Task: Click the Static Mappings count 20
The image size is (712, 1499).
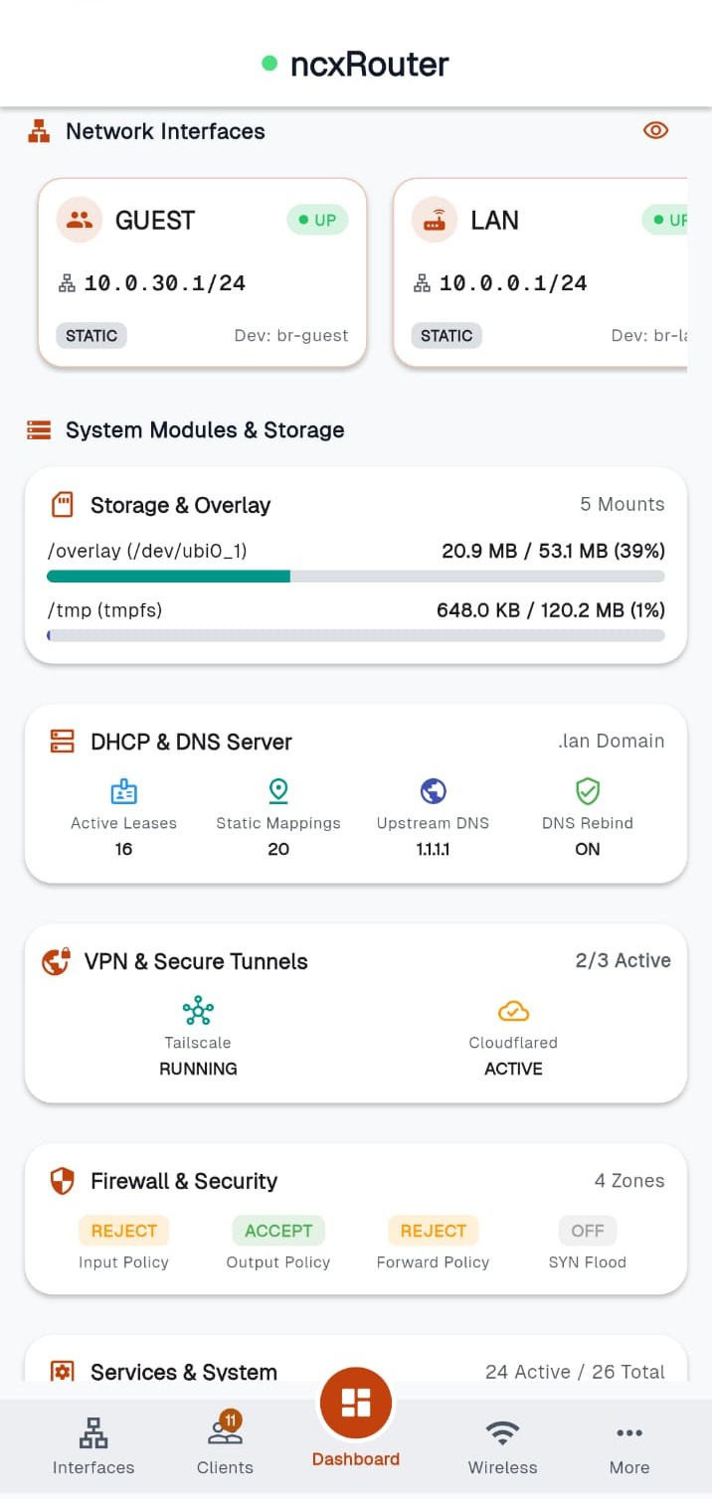Action: 278,849
